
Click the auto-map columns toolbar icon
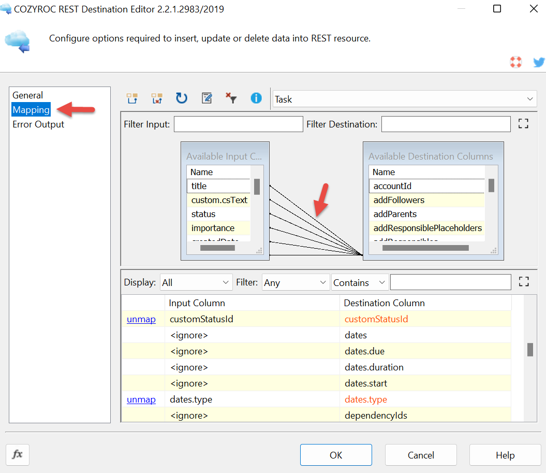pos(132,98)
